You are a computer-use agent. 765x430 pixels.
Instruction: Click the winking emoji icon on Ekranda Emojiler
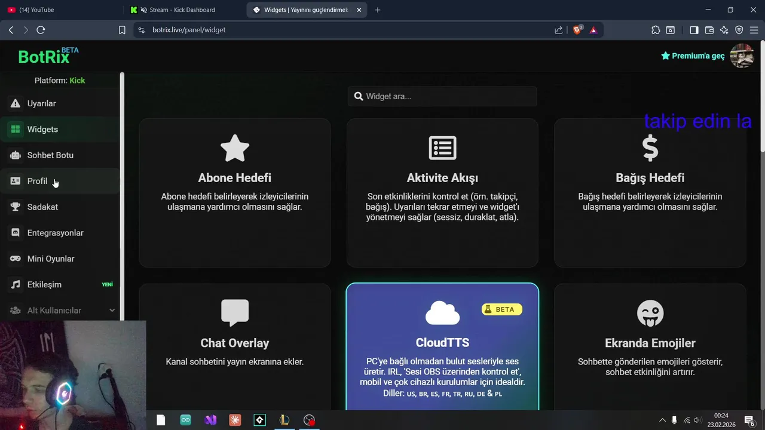tap(650, 313)
